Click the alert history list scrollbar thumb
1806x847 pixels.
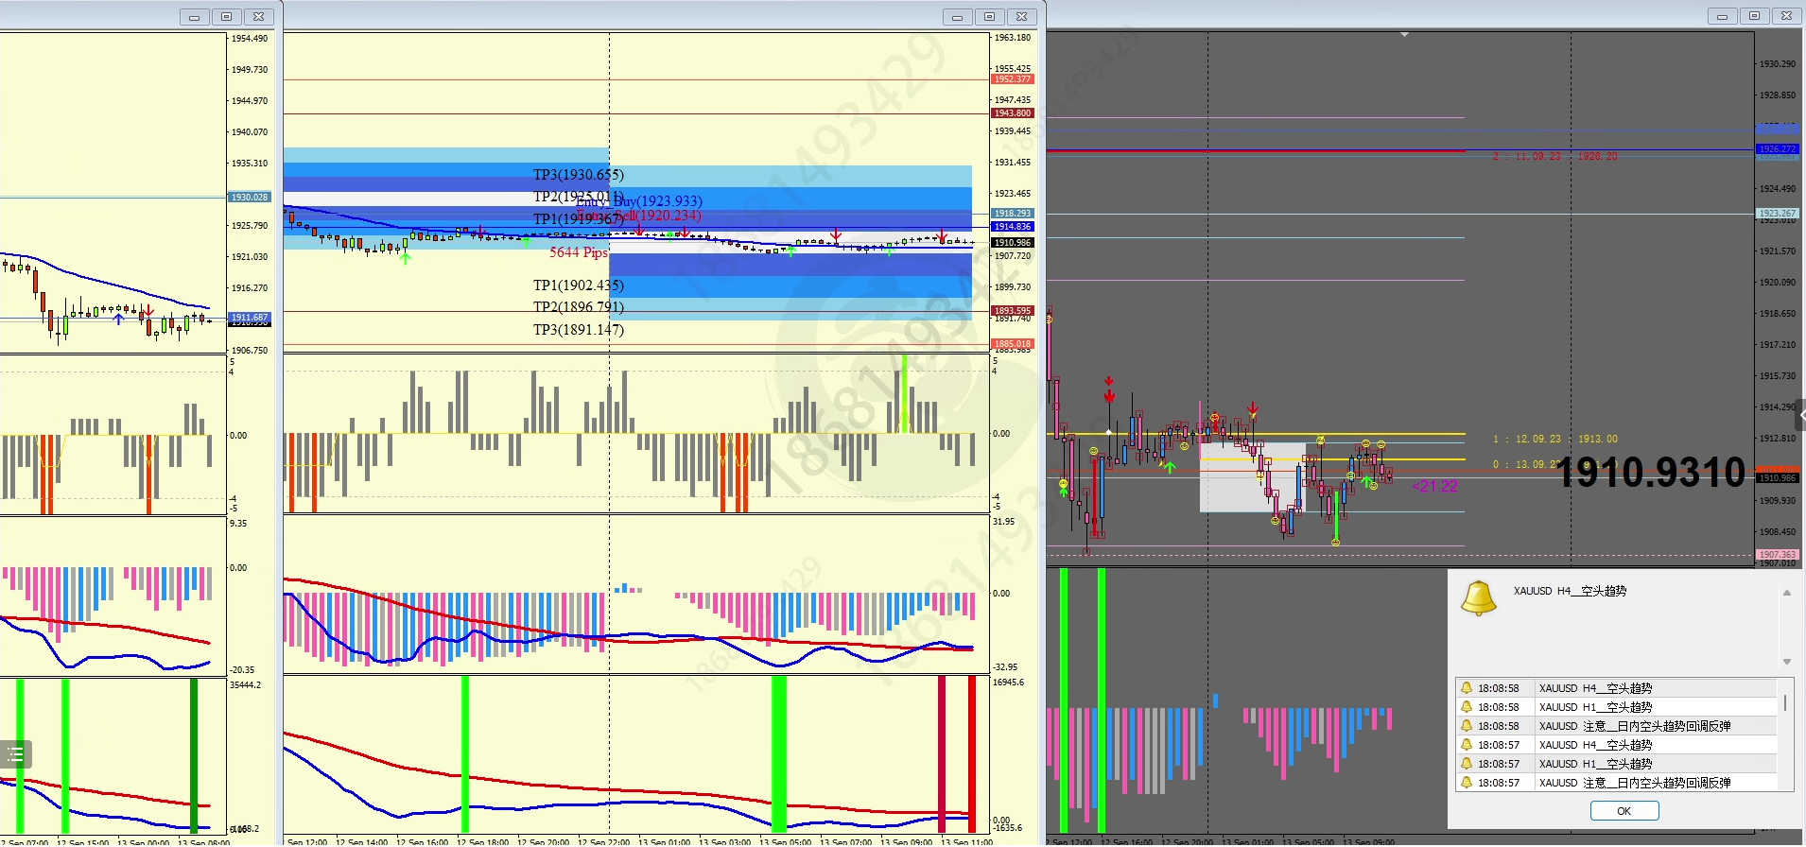1785,702
